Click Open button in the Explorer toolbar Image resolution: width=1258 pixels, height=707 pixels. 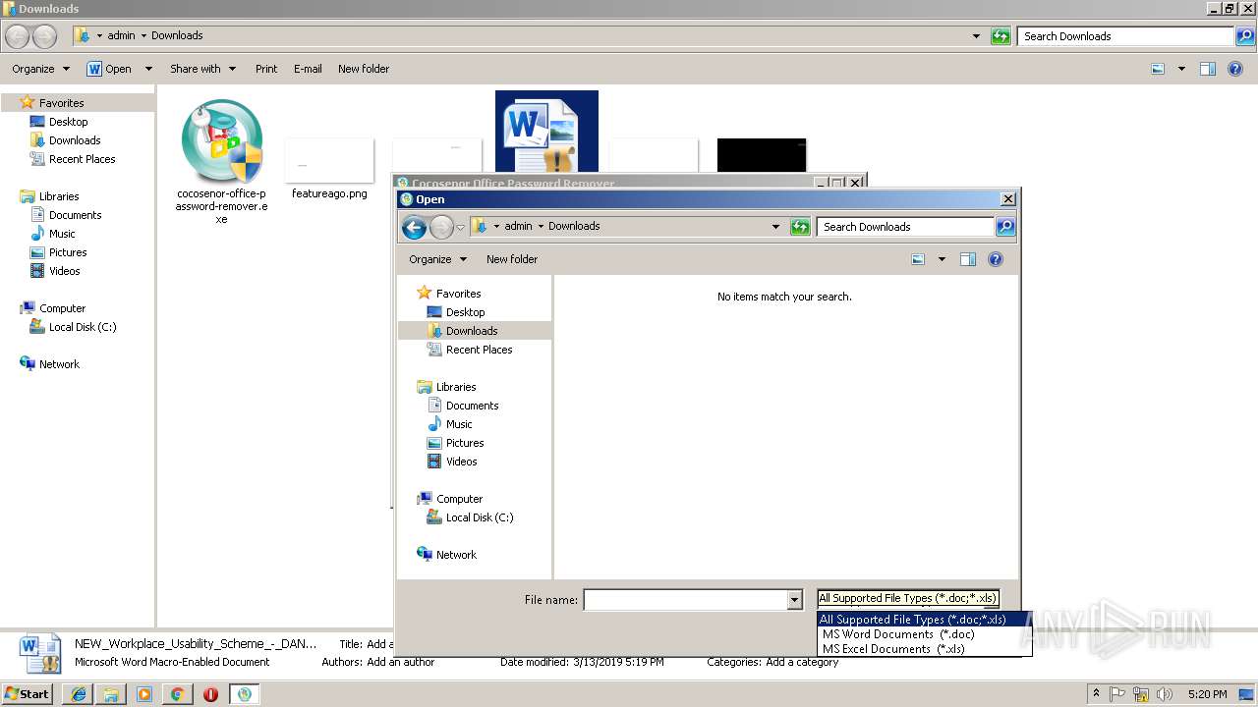pos(111,69)
